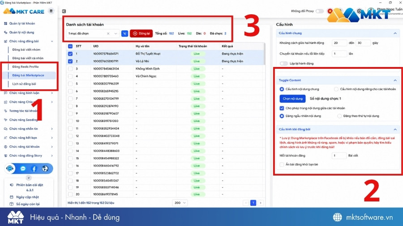Click Chuyển tài khoản nếu lỗi field
The width and height of the screenshot is (403, 226).
pyautogui.click(x=339, y=54)
